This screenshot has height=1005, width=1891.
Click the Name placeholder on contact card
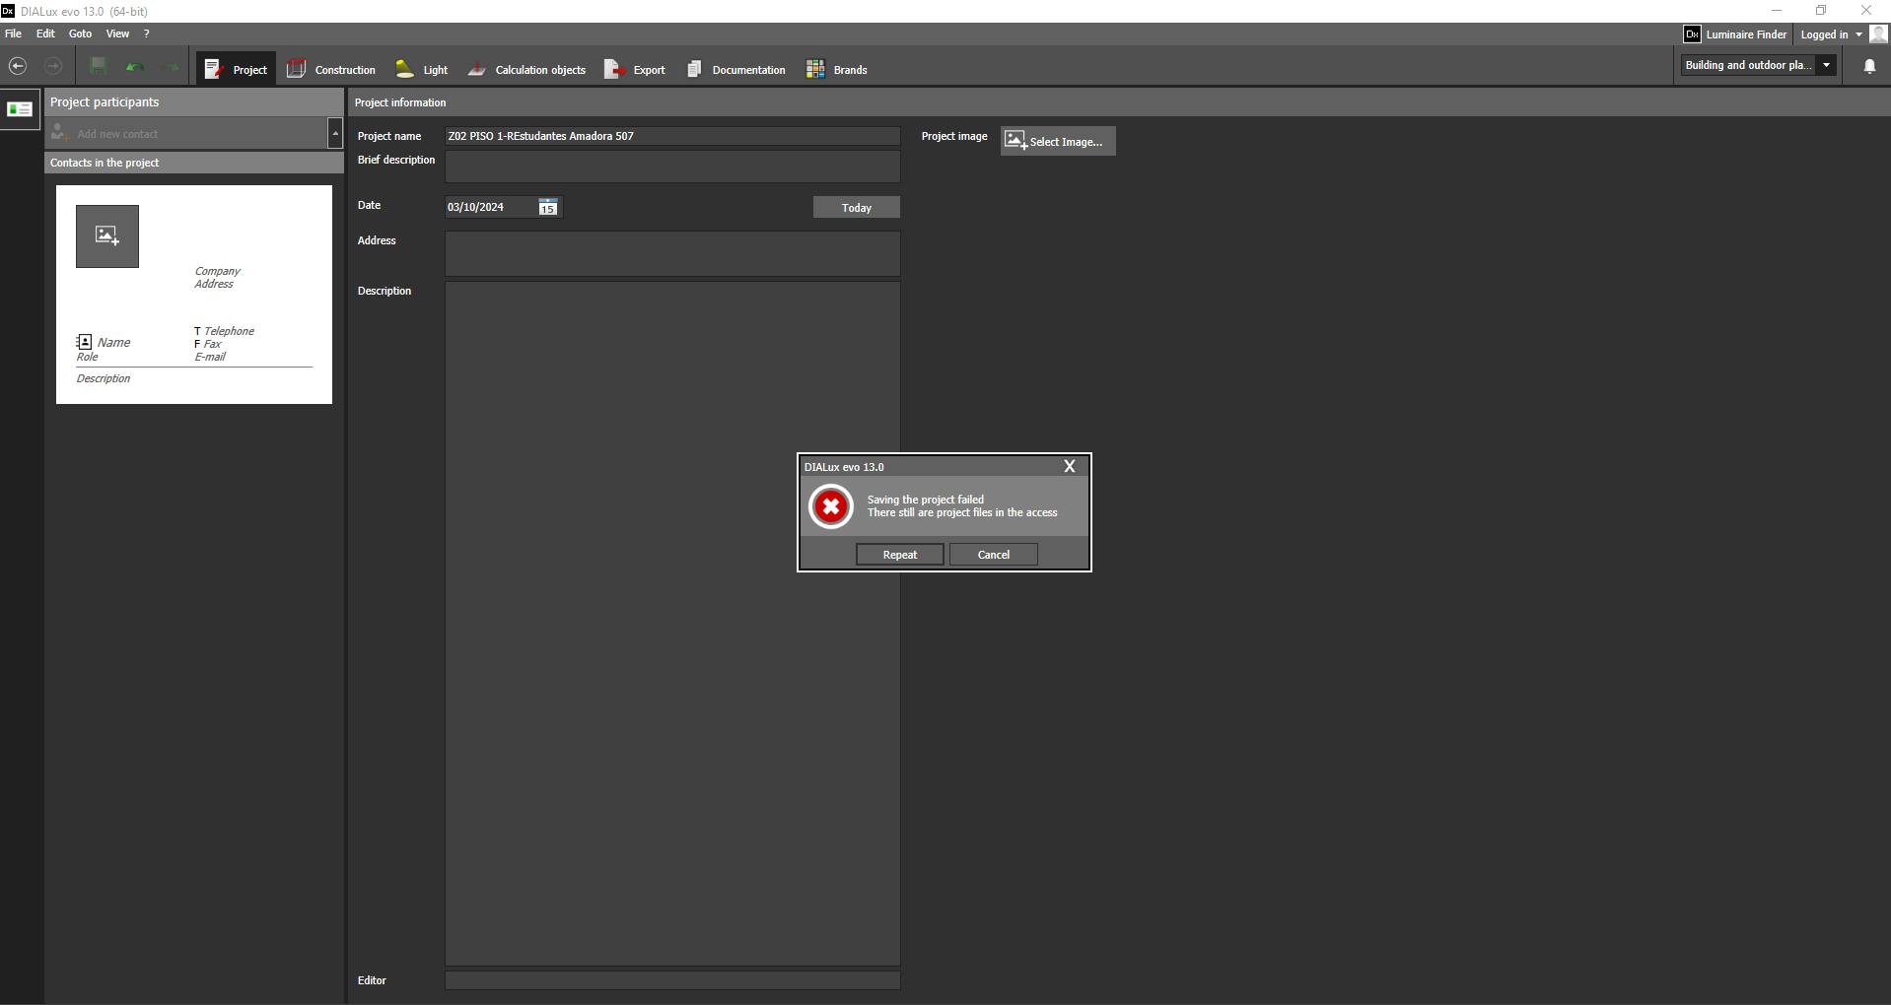tap(113, 342)
